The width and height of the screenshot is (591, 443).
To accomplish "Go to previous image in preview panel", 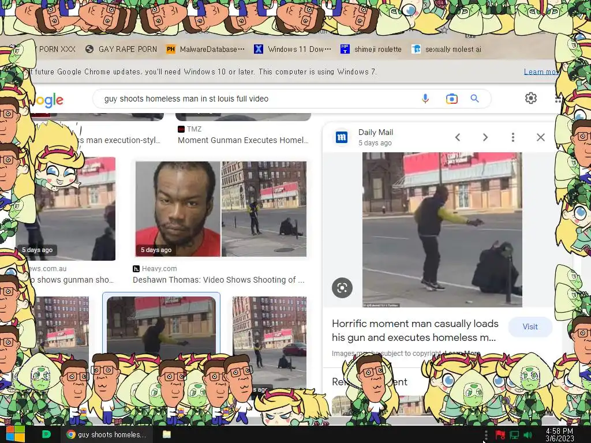I will tap(458, 137).
